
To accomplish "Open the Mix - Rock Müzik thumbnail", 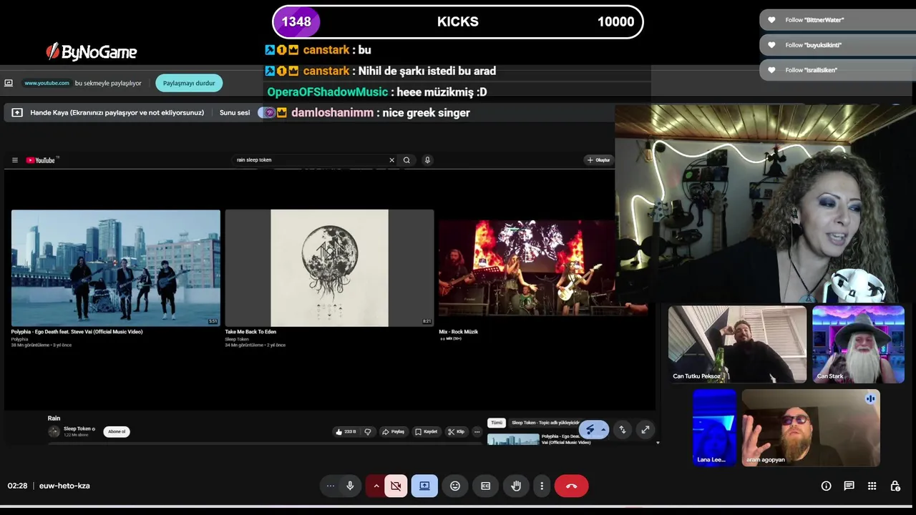I will [527, 268].
